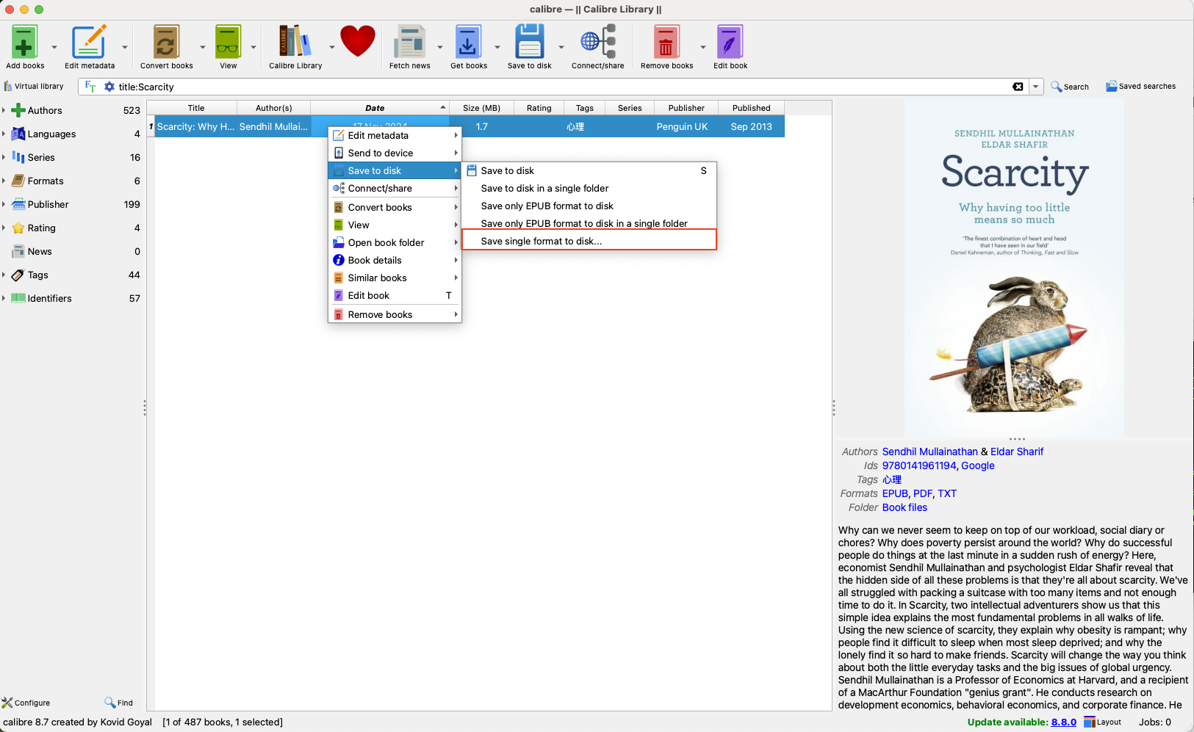Expand the Series category
Viewport: 1194px width, 732px height.
click(x=4, y=157)
